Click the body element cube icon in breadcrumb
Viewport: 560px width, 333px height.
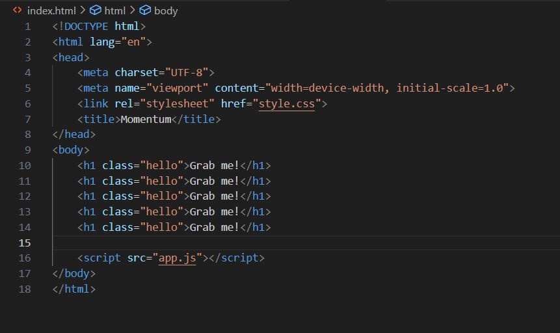point(145,10)
